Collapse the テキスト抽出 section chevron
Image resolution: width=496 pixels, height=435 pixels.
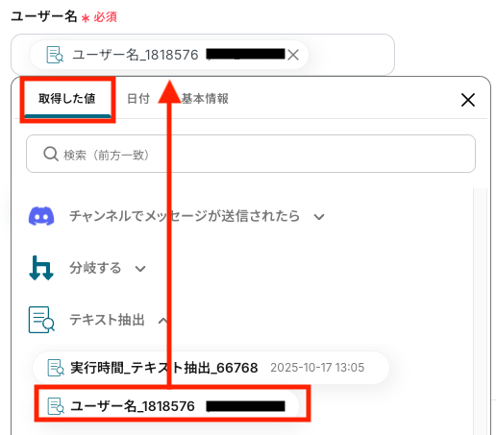pos(162,321)
